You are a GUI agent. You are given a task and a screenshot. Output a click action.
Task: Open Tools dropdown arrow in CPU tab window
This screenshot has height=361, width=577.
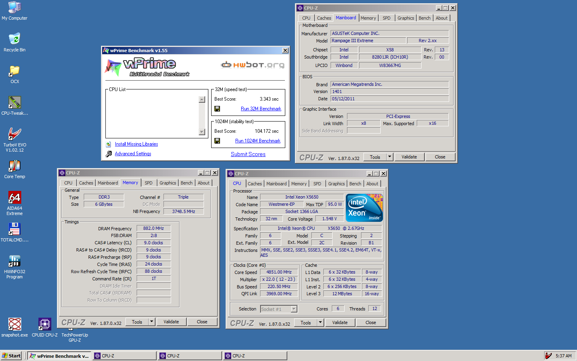tap(320, 322)
